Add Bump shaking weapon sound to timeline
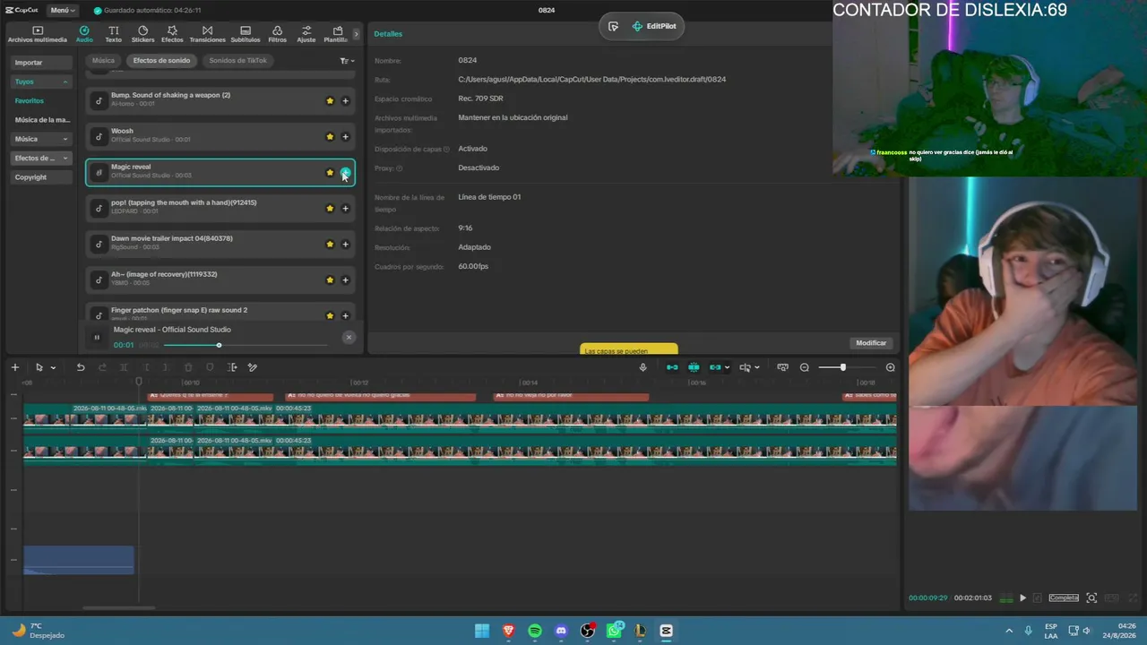The height and width of the screenshot is (645, 1147). pos(345,100)
